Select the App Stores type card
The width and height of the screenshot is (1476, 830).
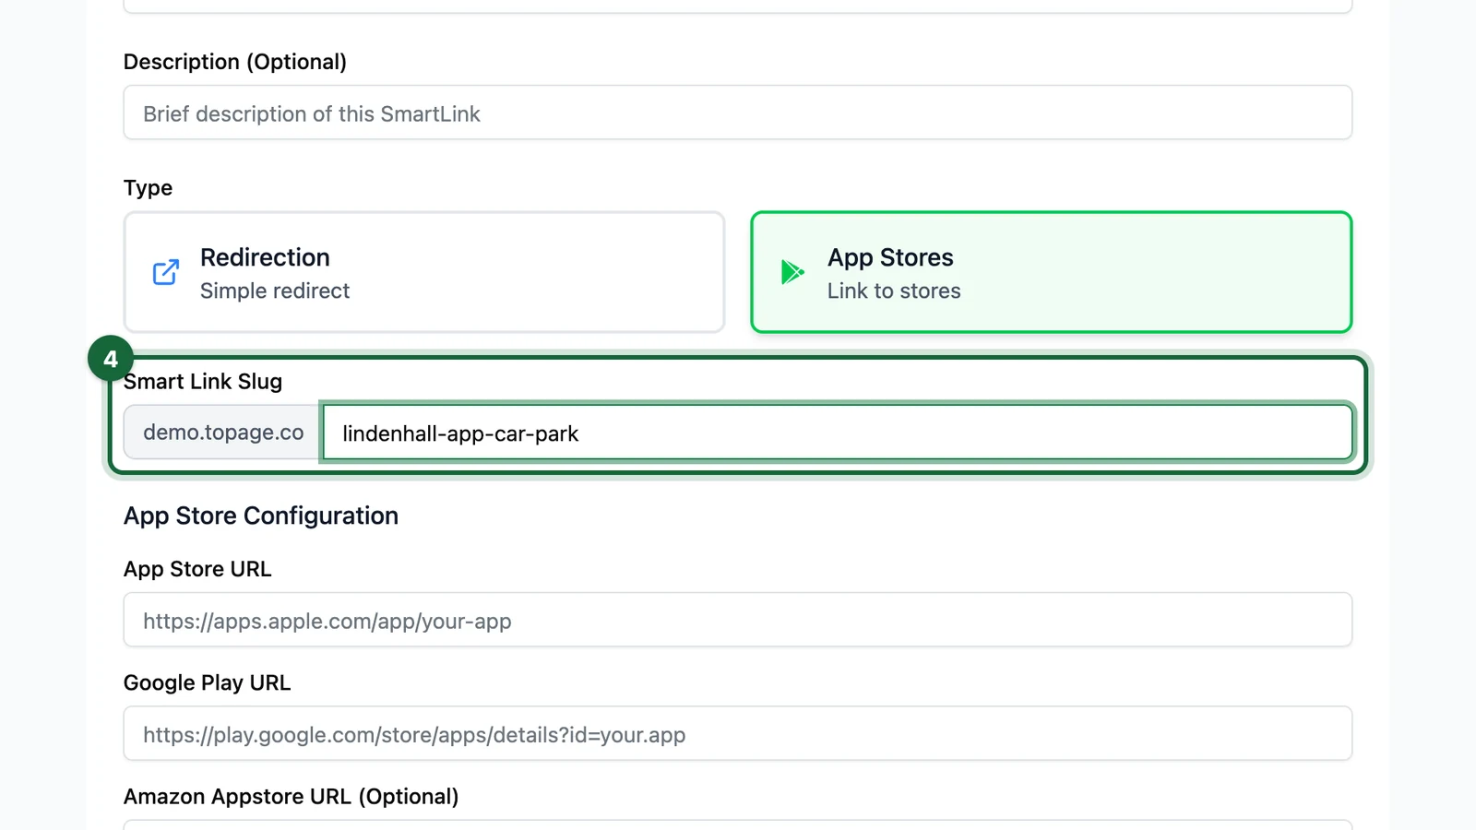[x=1052, y=272]
